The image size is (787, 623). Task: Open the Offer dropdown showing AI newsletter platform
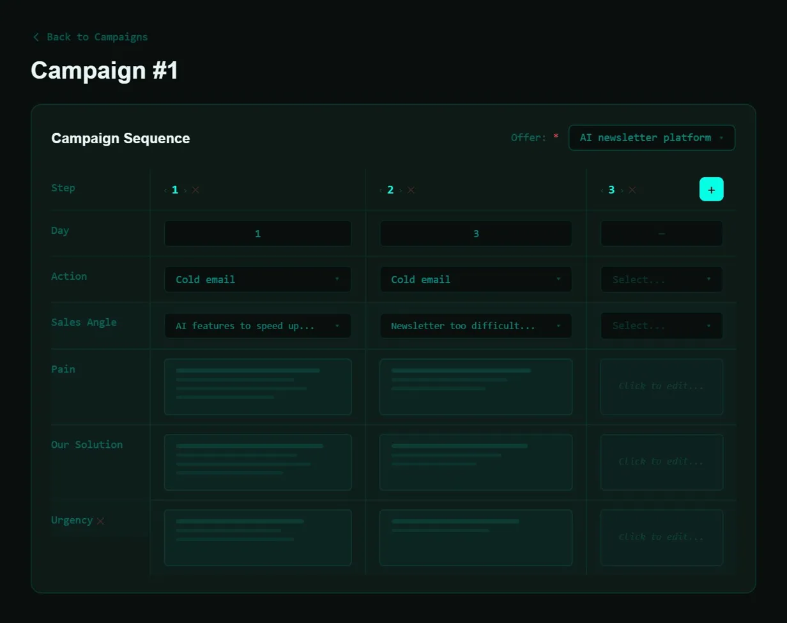click(x=651, y=137)
